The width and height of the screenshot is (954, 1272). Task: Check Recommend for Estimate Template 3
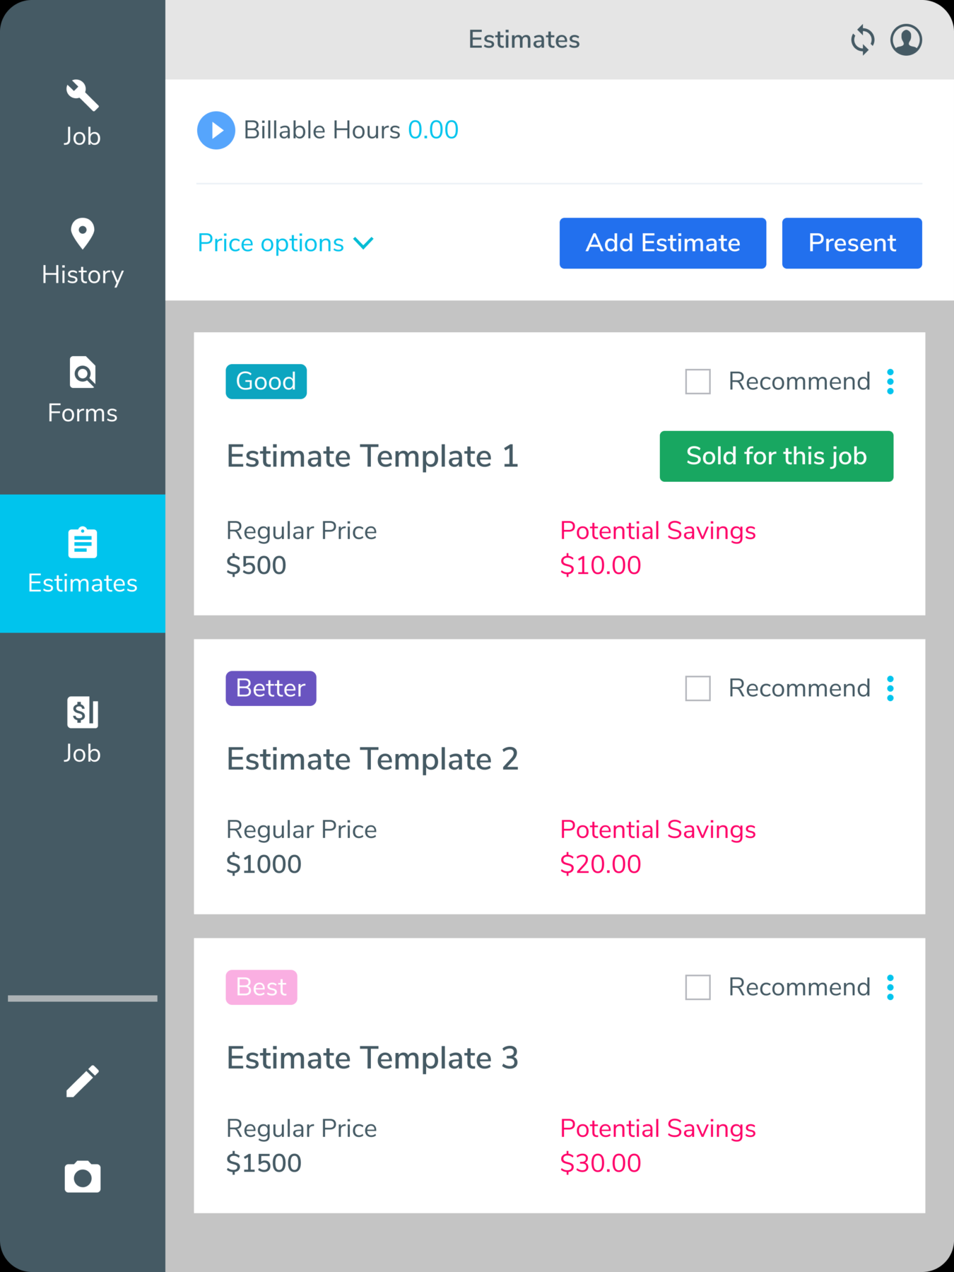pos(697,987)
